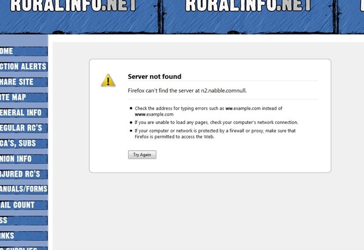Click the Server not found heading
364x250 pixels.
(x=154, y=76)
